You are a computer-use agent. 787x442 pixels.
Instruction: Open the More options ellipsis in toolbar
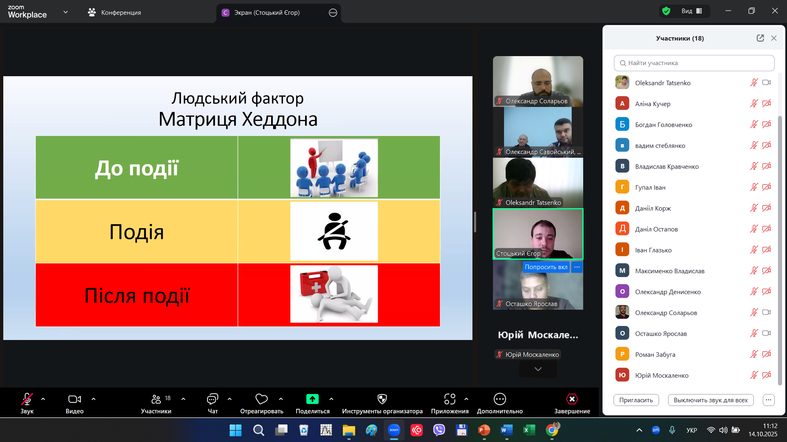[x=500, y=399]
